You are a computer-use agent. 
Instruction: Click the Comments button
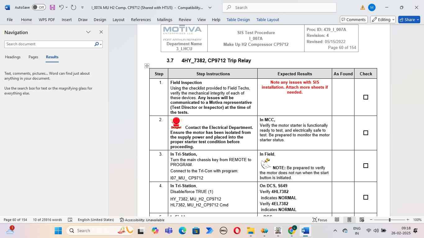[354, 20]
